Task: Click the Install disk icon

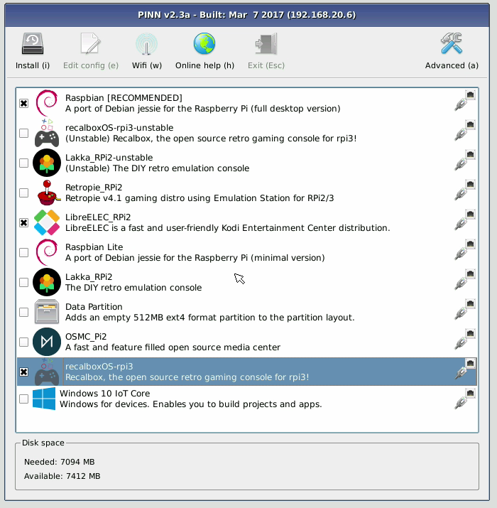Action: (x=33, y=43)
